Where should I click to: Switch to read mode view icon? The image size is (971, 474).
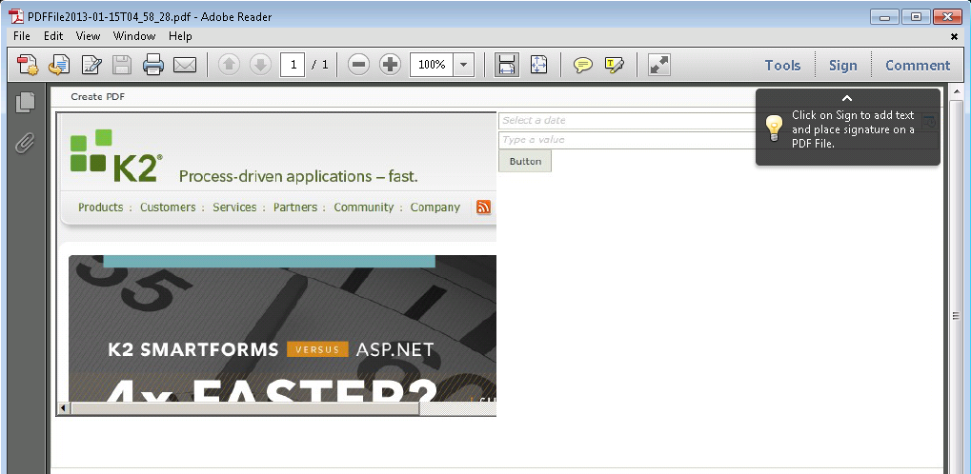[659, 65]
